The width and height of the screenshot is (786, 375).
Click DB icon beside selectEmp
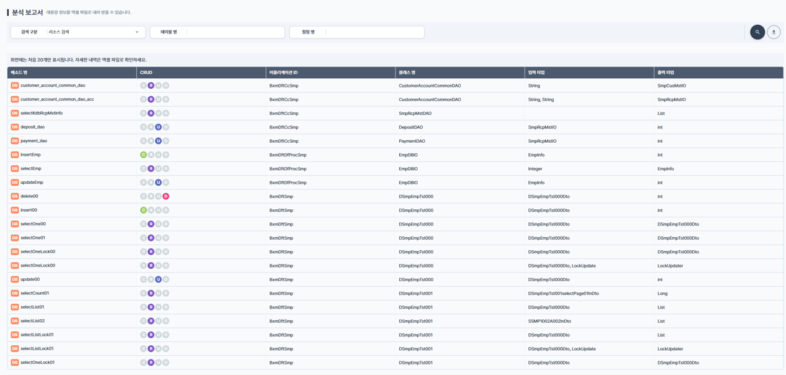(14, 169)
